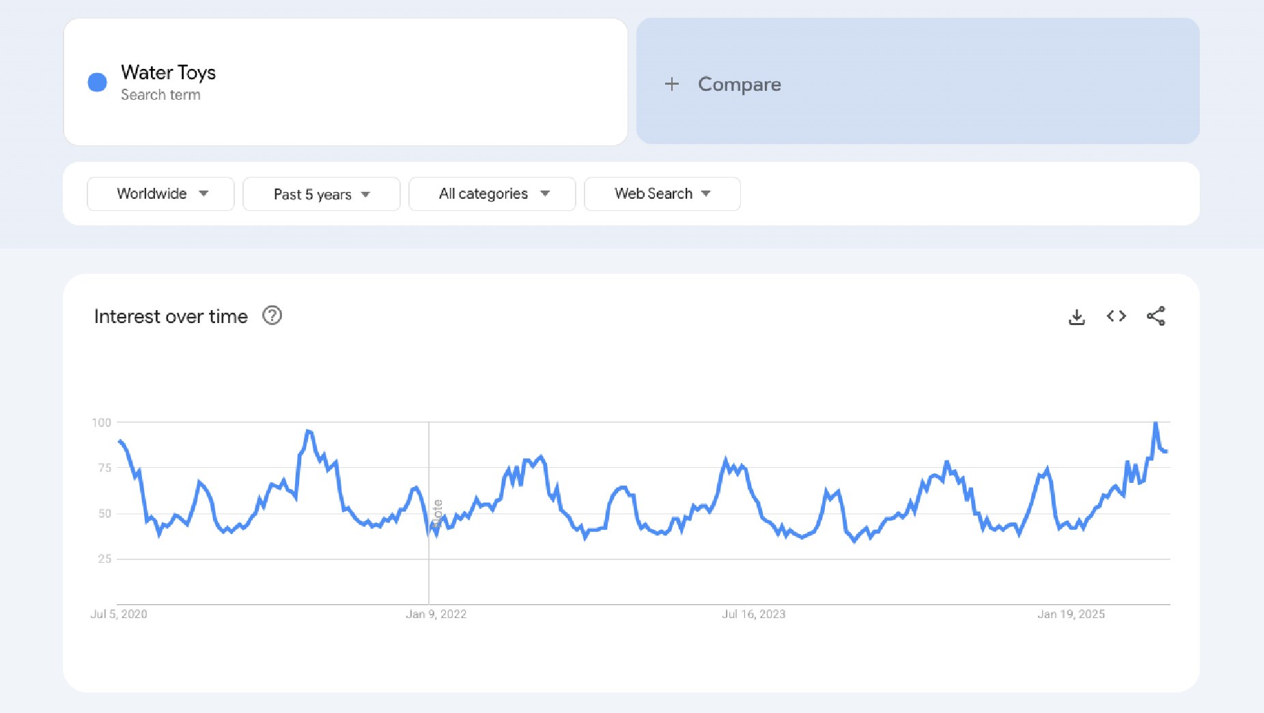1264x713 pixels.
Task: Click the 100 y-axis value
Action: pyautogui.click(x=102, y=423)
